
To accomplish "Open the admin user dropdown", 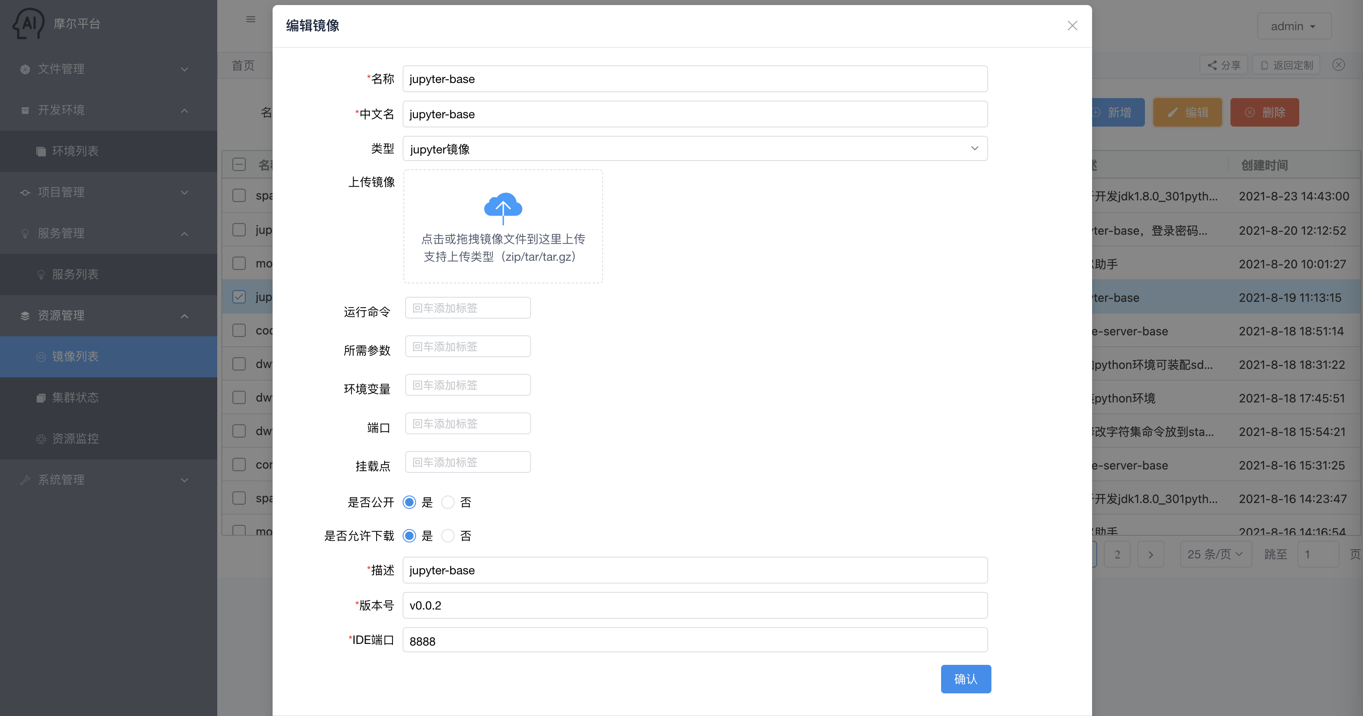I will tap(1294, 26).
